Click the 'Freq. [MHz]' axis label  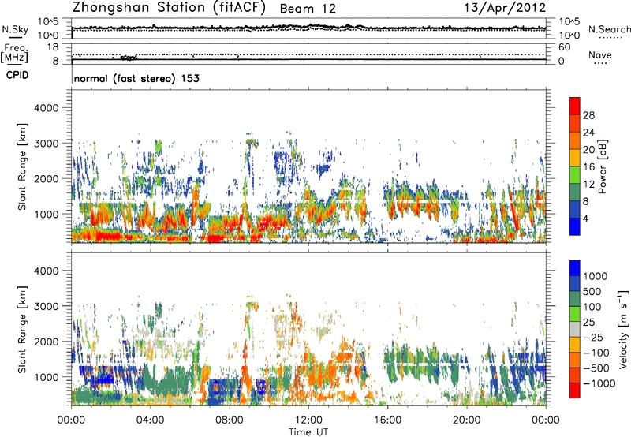tap(15, 53)
